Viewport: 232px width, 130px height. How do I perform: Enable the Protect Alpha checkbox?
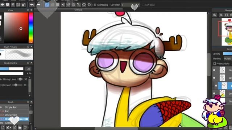point(215,64)
